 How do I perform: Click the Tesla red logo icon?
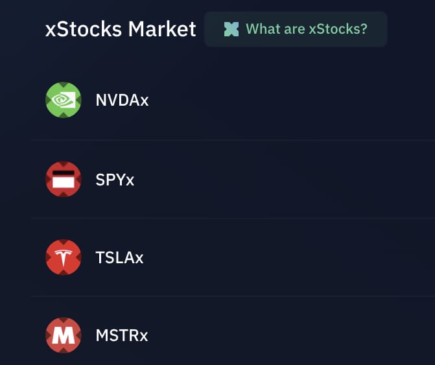click(x=64, y=257)
